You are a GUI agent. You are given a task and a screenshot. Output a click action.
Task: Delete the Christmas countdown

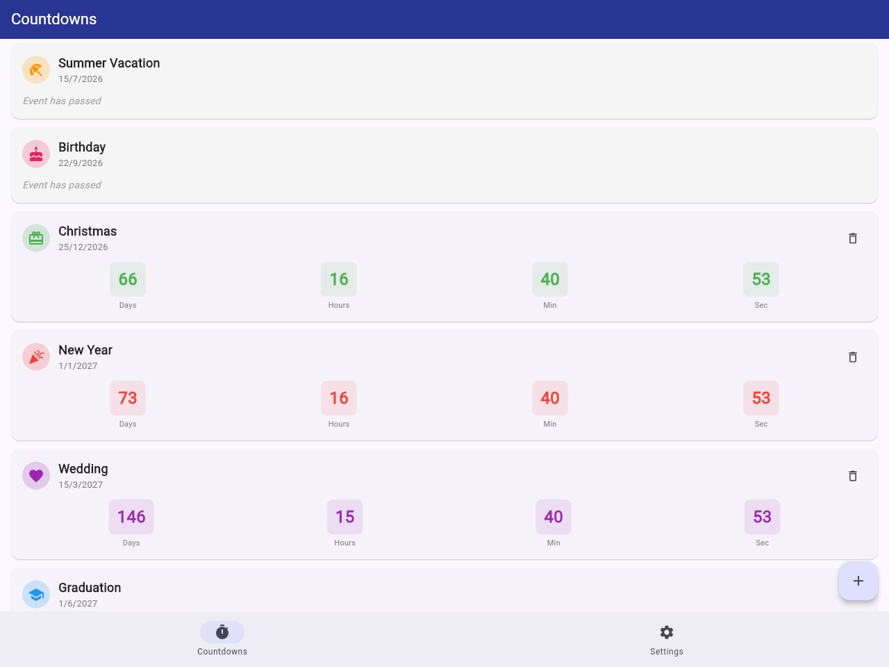pos(853,238)
